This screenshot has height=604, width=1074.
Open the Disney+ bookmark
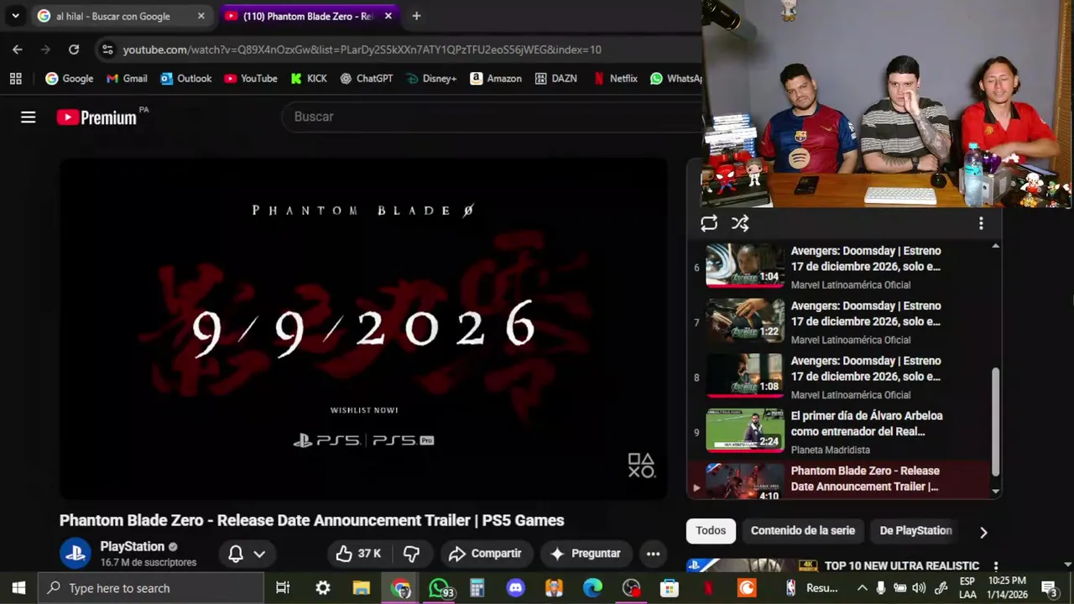point(431,79)
